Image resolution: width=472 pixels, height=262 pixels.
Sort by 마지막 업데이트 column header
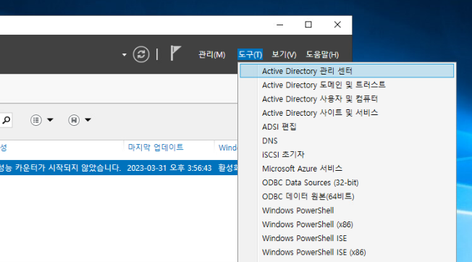pos(156,148)
